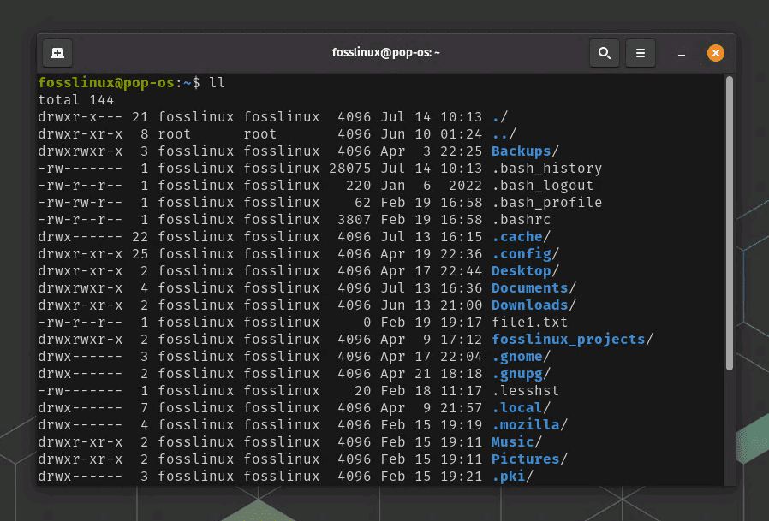Click 'Jun 13 21:00' timestamp of Downloads
769x521 pixels.
pyautogui.click(x=432, y=305)
